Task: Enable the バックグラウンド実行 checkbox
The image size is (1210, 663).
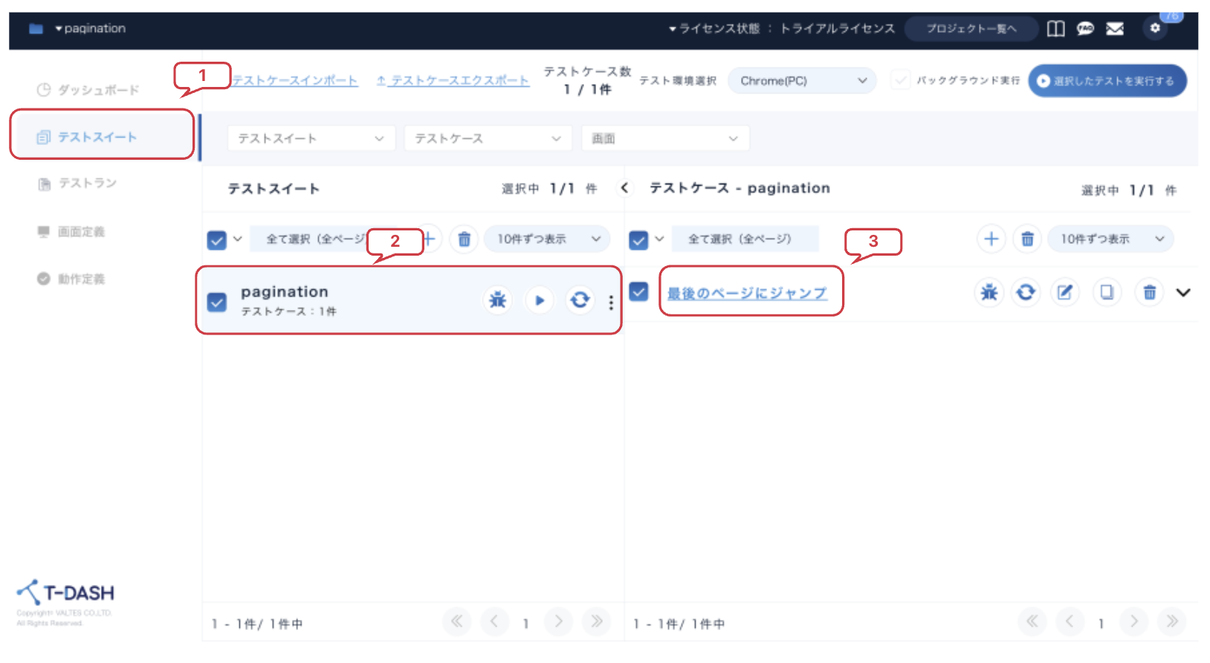Action: click(x=900, y=80)
